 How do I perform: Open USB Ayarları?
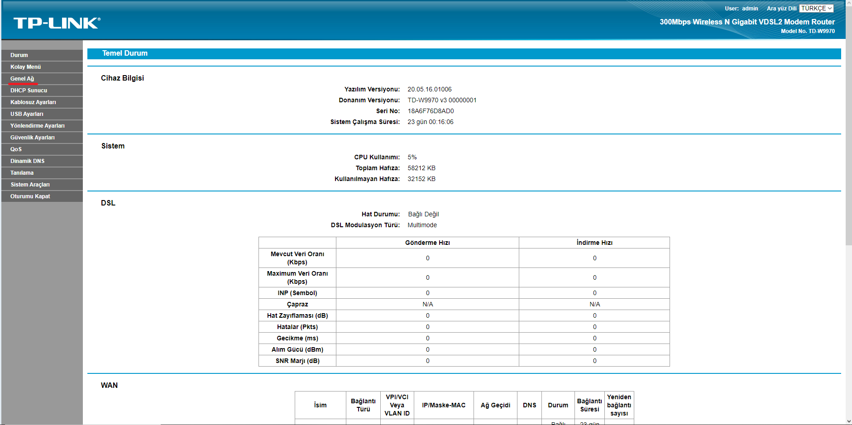click(27, 114)
